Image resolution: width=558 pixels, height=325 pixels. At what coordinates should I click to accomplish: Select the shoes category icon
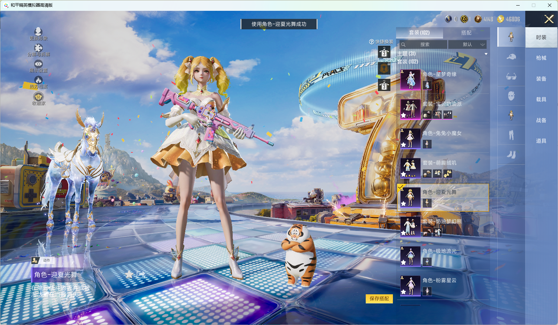click(511, 154)
